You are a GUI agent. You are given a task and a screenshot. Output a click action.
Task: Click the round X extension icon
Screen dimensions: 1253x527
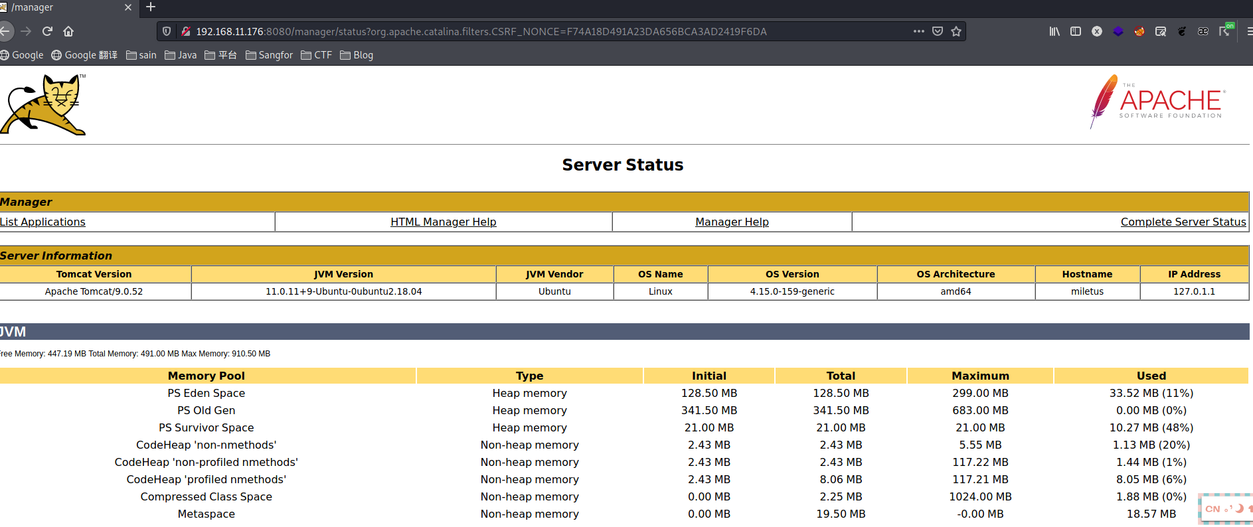(x=1097, y=31)
